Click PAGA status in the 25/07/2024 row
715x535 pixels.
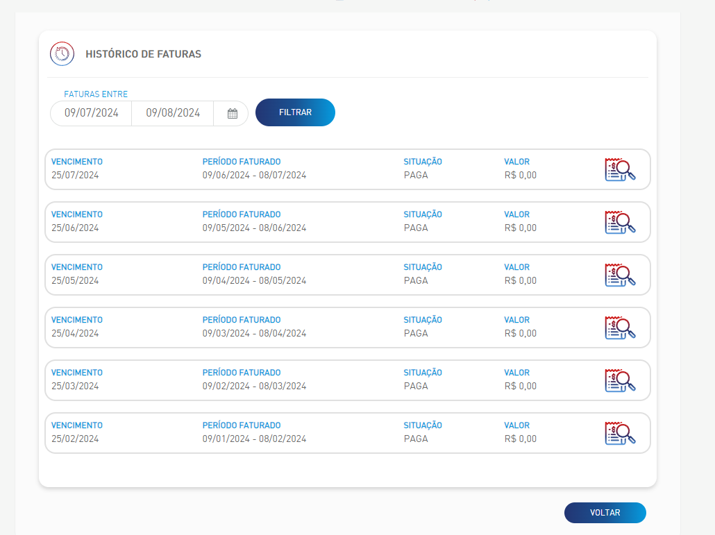[416, 176]
